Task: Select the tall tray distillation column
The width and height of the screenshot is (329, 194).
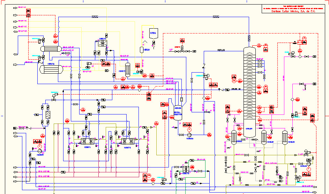Action: (249, 92)
